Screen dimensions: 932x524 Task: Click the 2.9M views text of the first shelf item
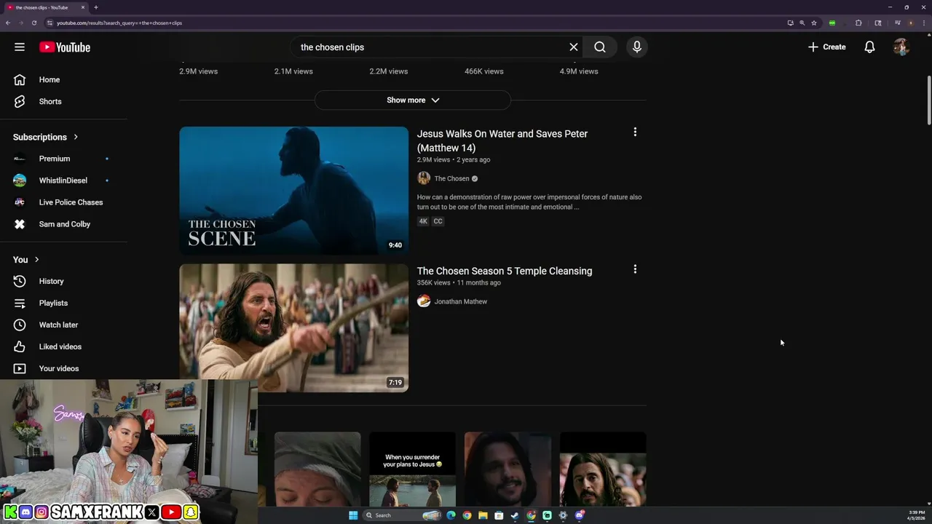[199, 71]
